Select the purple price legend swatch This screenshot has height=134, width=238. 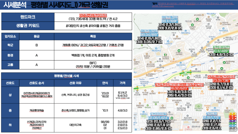click(x=232, y=121)
